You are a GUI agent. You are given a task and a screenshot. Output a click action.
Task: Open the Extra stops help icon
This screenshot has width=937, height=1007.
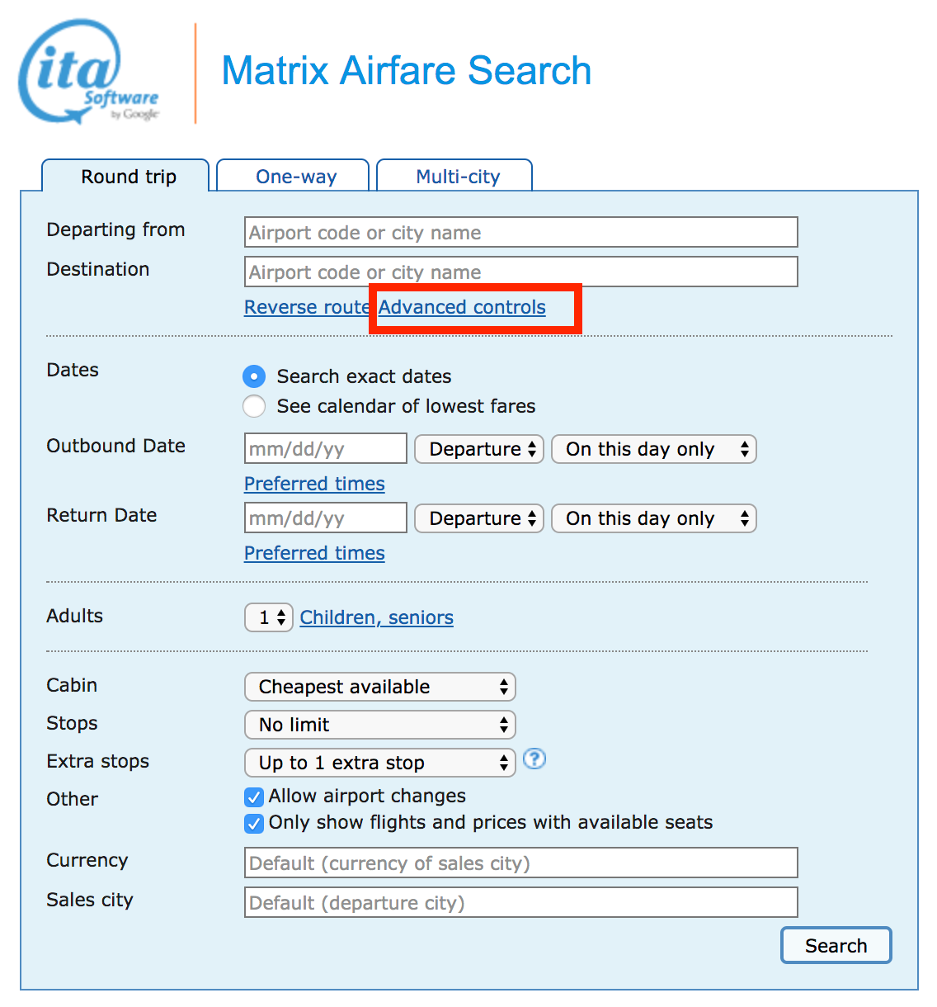pyautogui.click(x=534, y=759)
